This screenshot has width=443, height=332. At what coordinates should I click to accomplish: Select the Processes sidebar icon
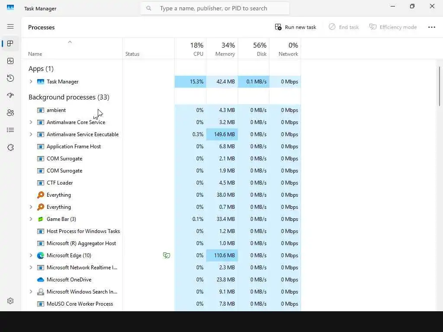(x=10, y=44)
